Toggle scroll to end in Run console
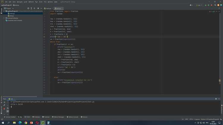Image resolution: width=223 pixels, height=125 pixels. (8, 111)
